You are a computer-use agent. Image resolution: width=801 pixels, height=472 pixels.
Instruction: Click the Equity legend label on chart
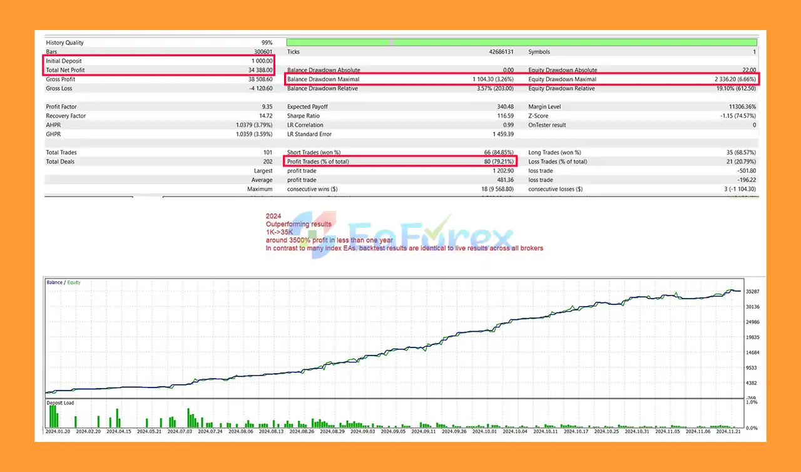click(x=74, y=282)
